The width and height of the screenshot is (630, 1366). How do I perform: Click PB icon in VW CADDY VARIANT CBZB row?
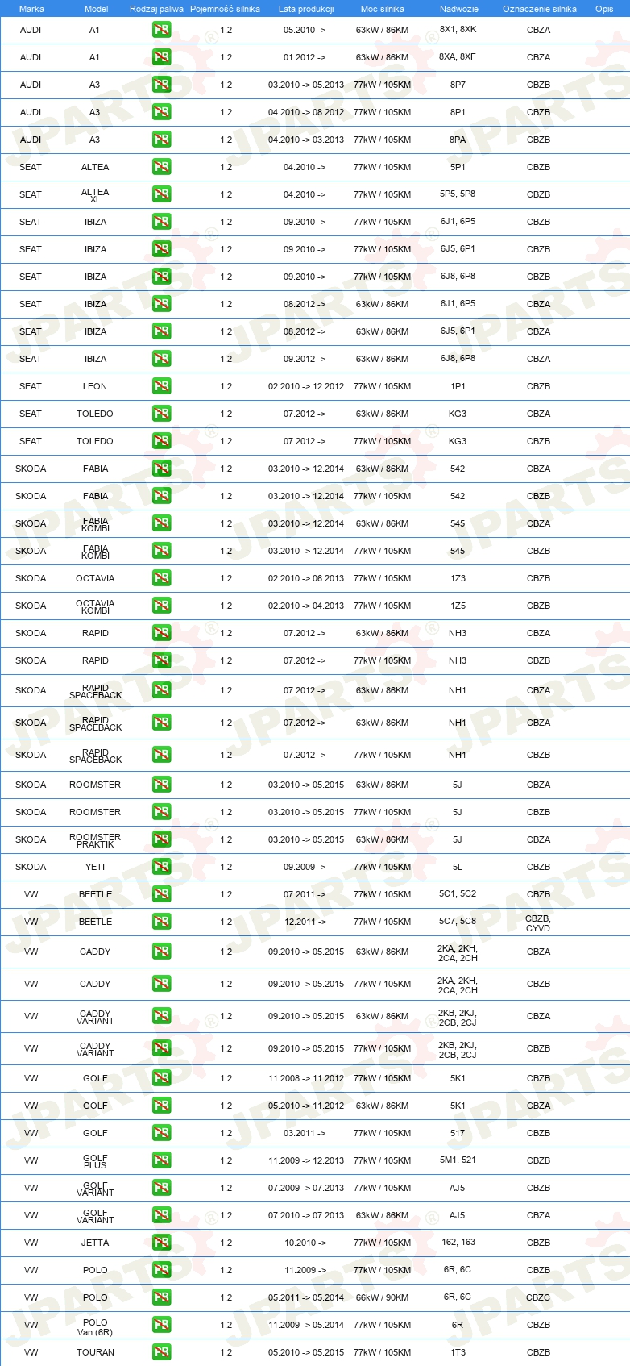pyautogui.click(x=161, y=1048)
